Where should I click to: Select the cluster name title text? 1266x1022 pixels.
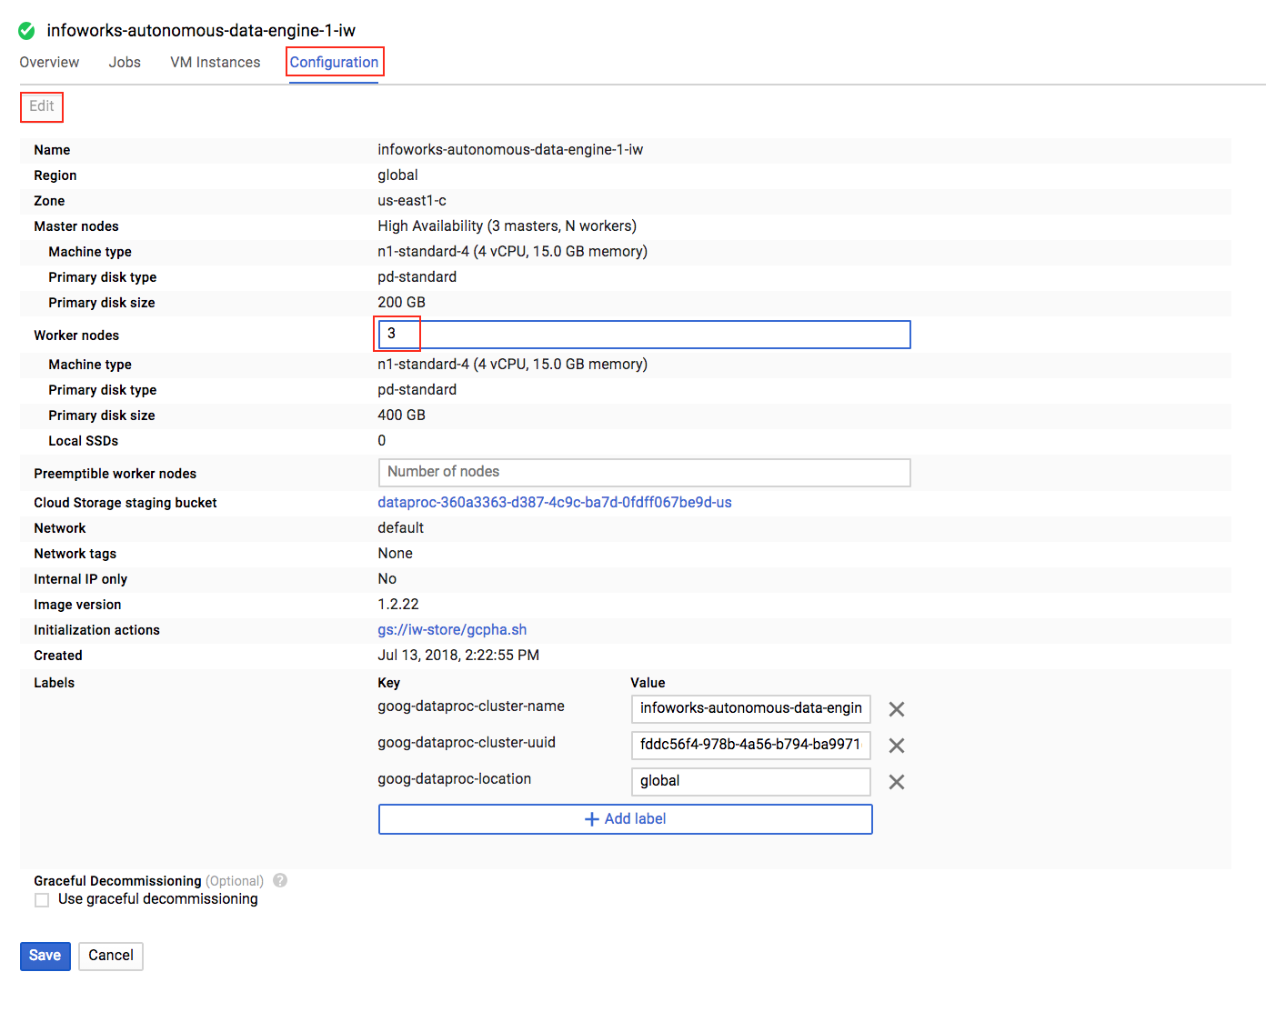[x=201, y=31]
